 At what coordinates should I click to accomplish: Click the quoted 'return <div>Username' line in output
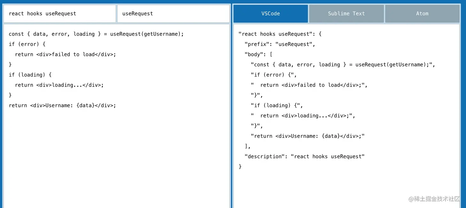coord(308,136)
